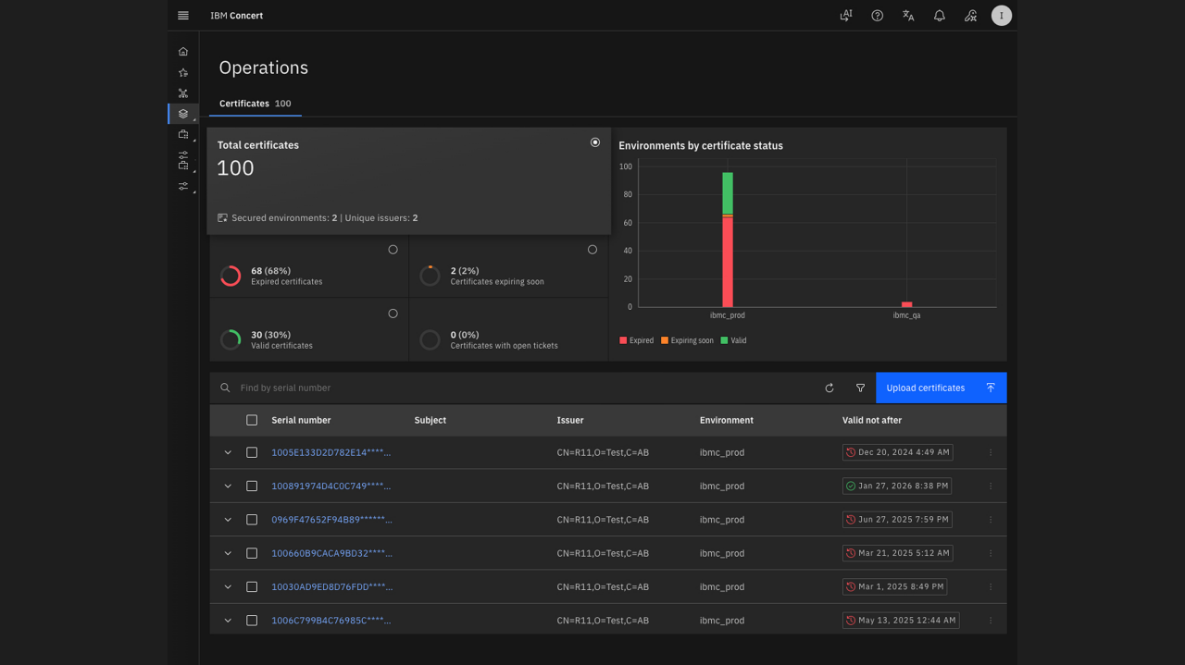1185x665 pixels.
Task: Sort by the Environment column header
Action: point(727,420)
